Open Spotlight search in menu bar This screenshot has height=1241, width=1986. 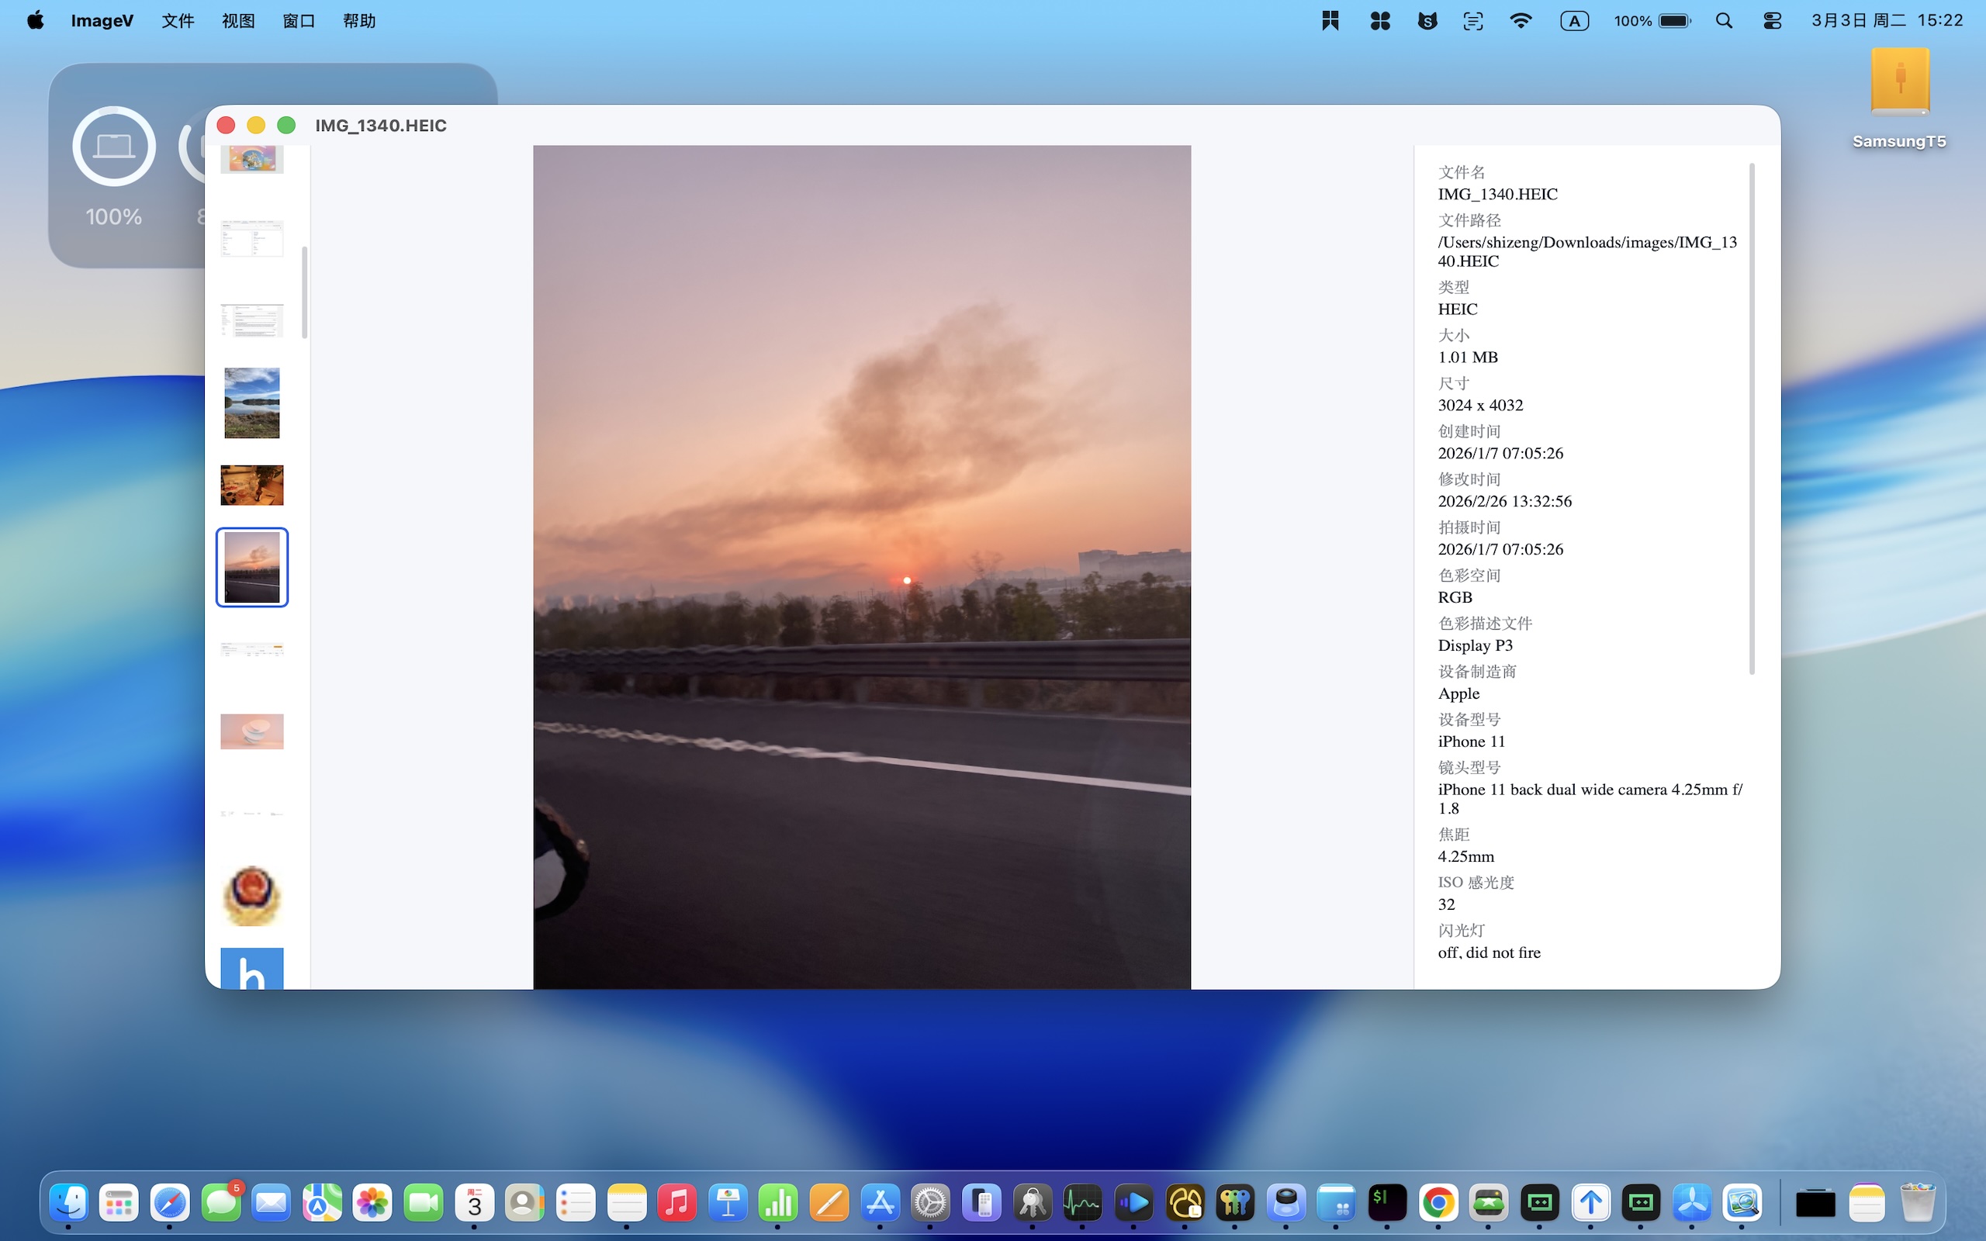coord(1723,20)
